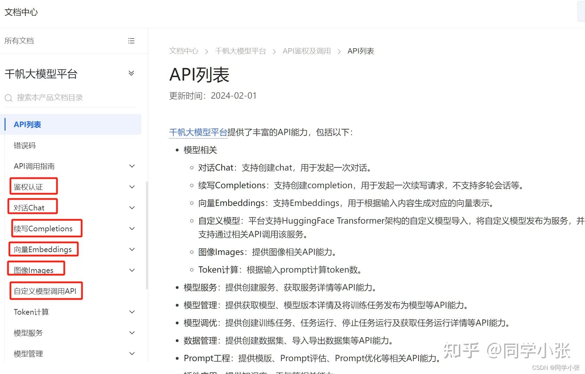Expand the 续写Completions section chevron
Viewport: 585px width, 374px height.
pyautogui.click(x=132, y=228)
